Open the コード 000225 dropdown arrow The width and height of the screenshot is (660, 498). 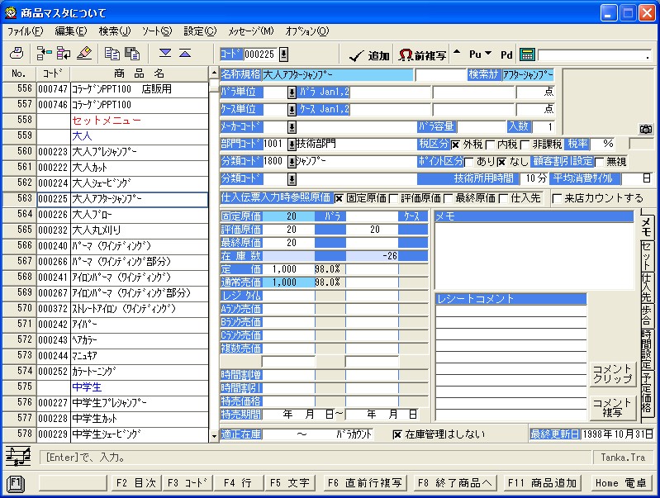[x=283, y=55]
